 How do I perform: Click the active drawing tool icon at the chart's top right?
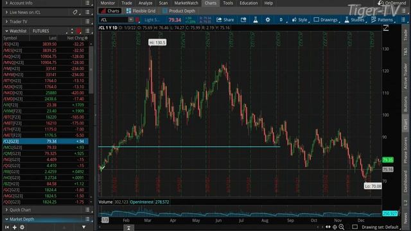[x=386, y=28]
